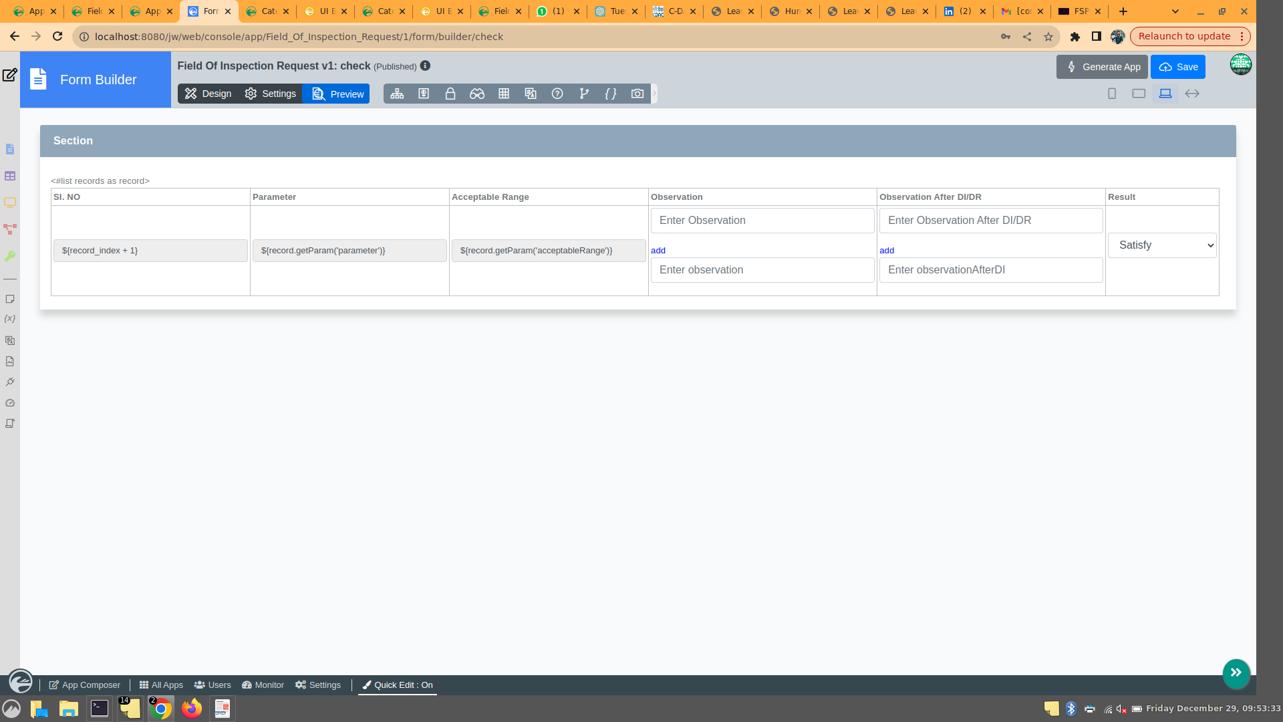Click the Save button
The width and height of the screenshot is (1283, 722).
click(1178, 67)
